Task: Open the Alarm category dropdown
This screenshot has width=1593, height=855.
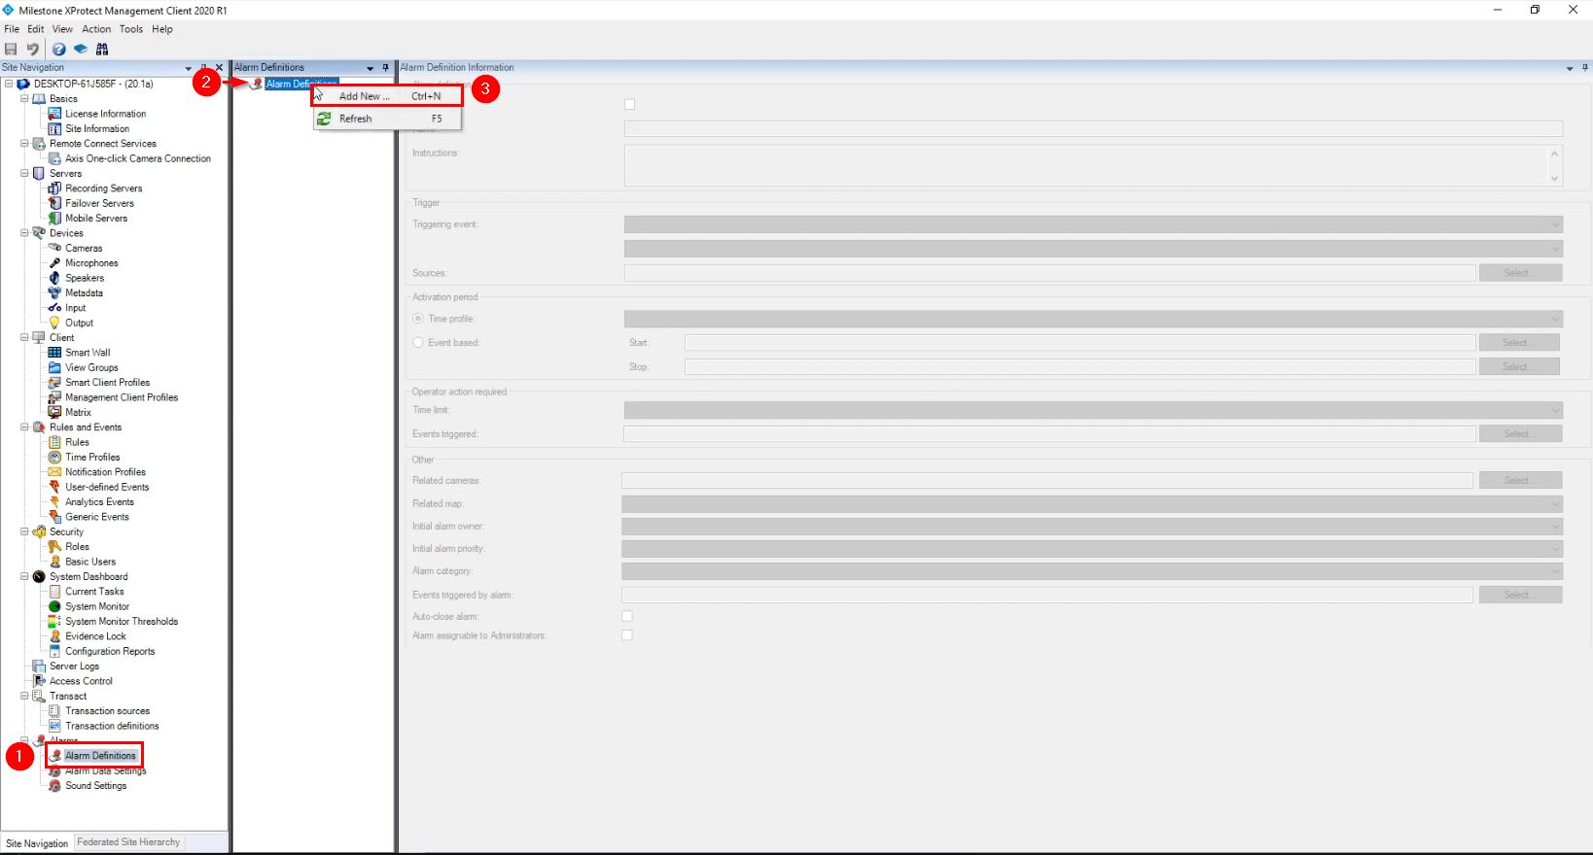Action: (x=1092, y=571)
